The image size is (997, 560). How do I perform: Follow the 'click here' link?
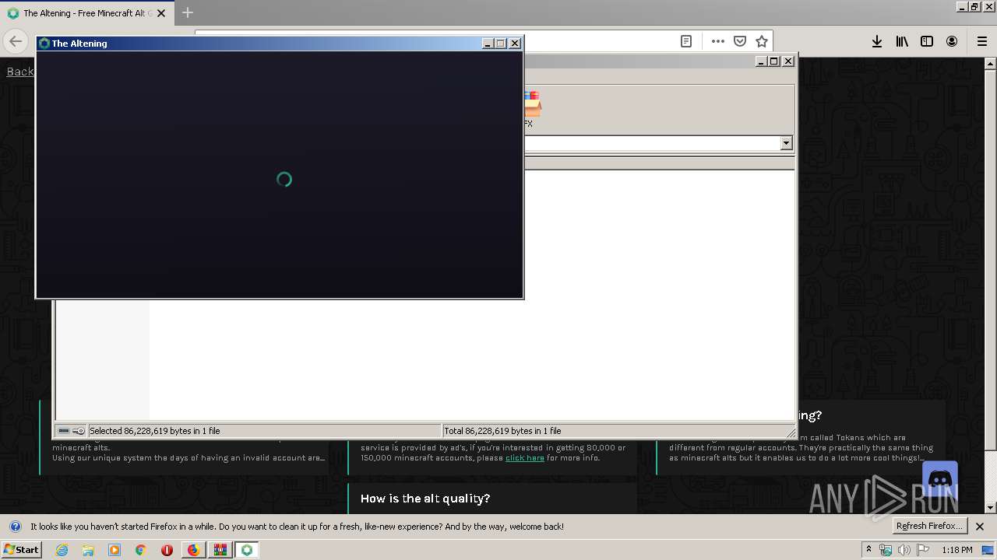[525, 458]
